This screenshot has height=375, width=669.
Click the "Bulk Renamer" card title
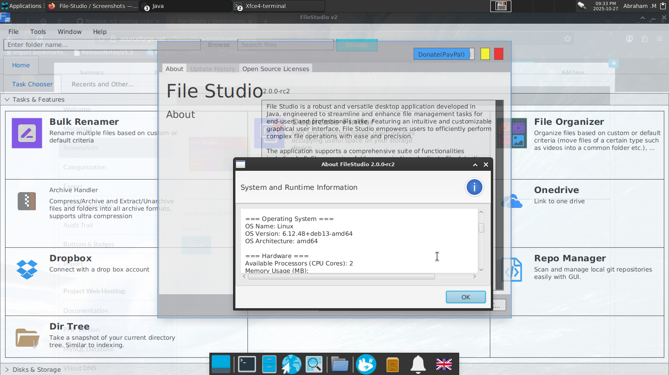click(x=84, y=122)
